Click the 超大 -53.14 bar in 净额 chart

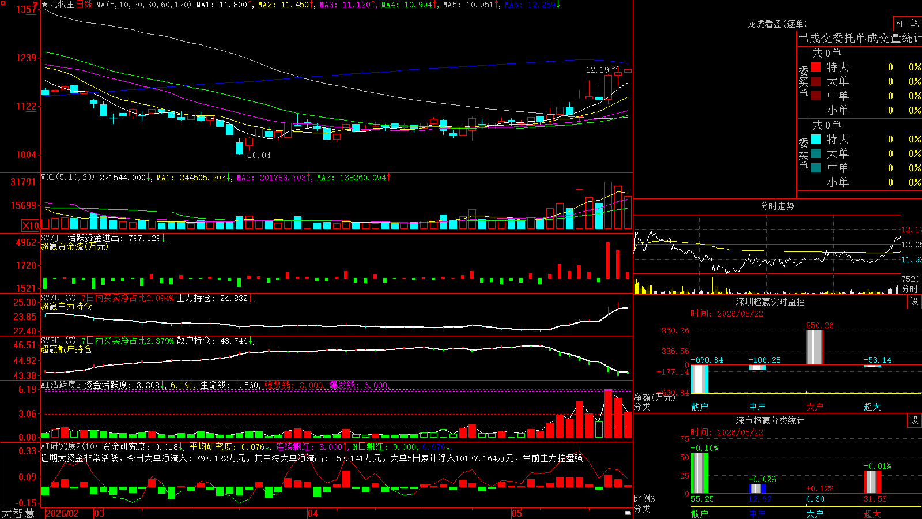pos(872,366)
